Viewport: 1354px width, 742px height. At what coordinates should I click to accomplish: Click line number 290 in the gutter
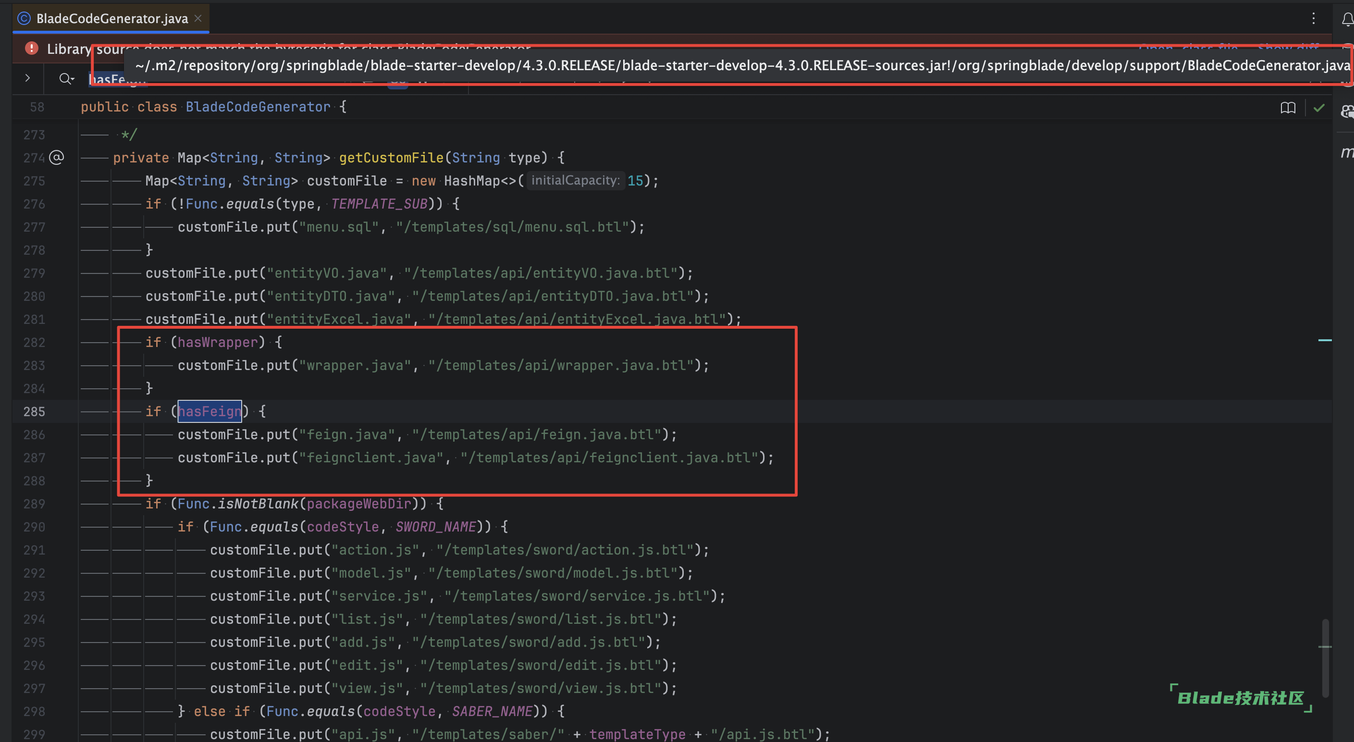click(34, 527)
